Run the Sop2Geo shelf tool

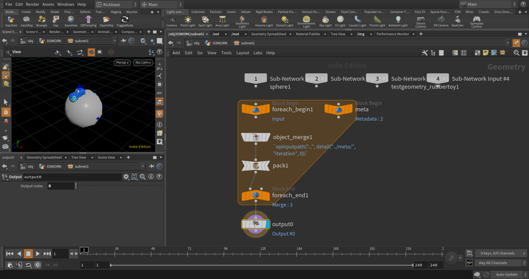(x=11, y=21)
